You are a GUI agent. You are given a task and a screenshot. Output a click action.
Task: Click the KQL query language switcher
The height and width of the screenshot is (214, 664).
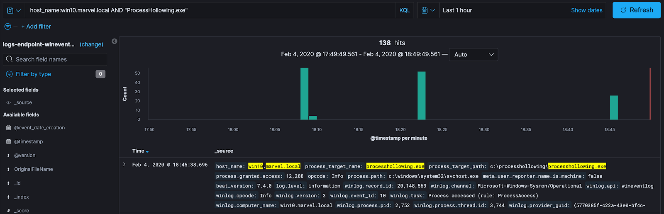coord(405,10)
